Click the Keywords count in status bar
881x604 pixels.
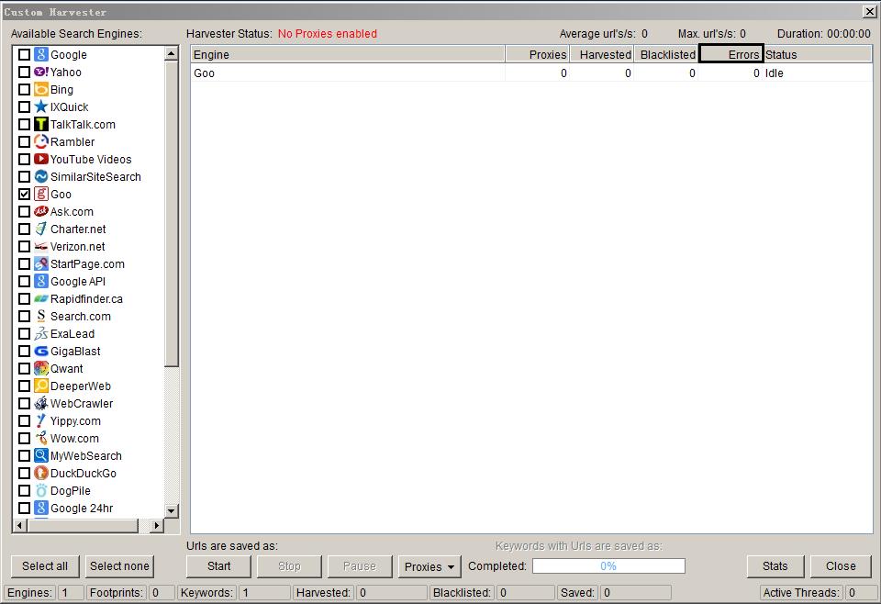[x=263, y=592]
